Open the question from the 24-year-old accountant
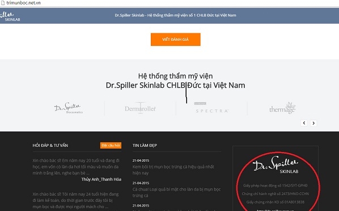 [x=75, y=200]
